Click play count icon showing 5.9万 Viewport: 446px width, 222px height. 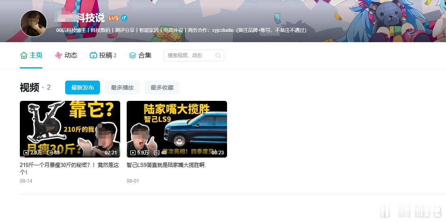pyautogui.click(x=133, y=153)
